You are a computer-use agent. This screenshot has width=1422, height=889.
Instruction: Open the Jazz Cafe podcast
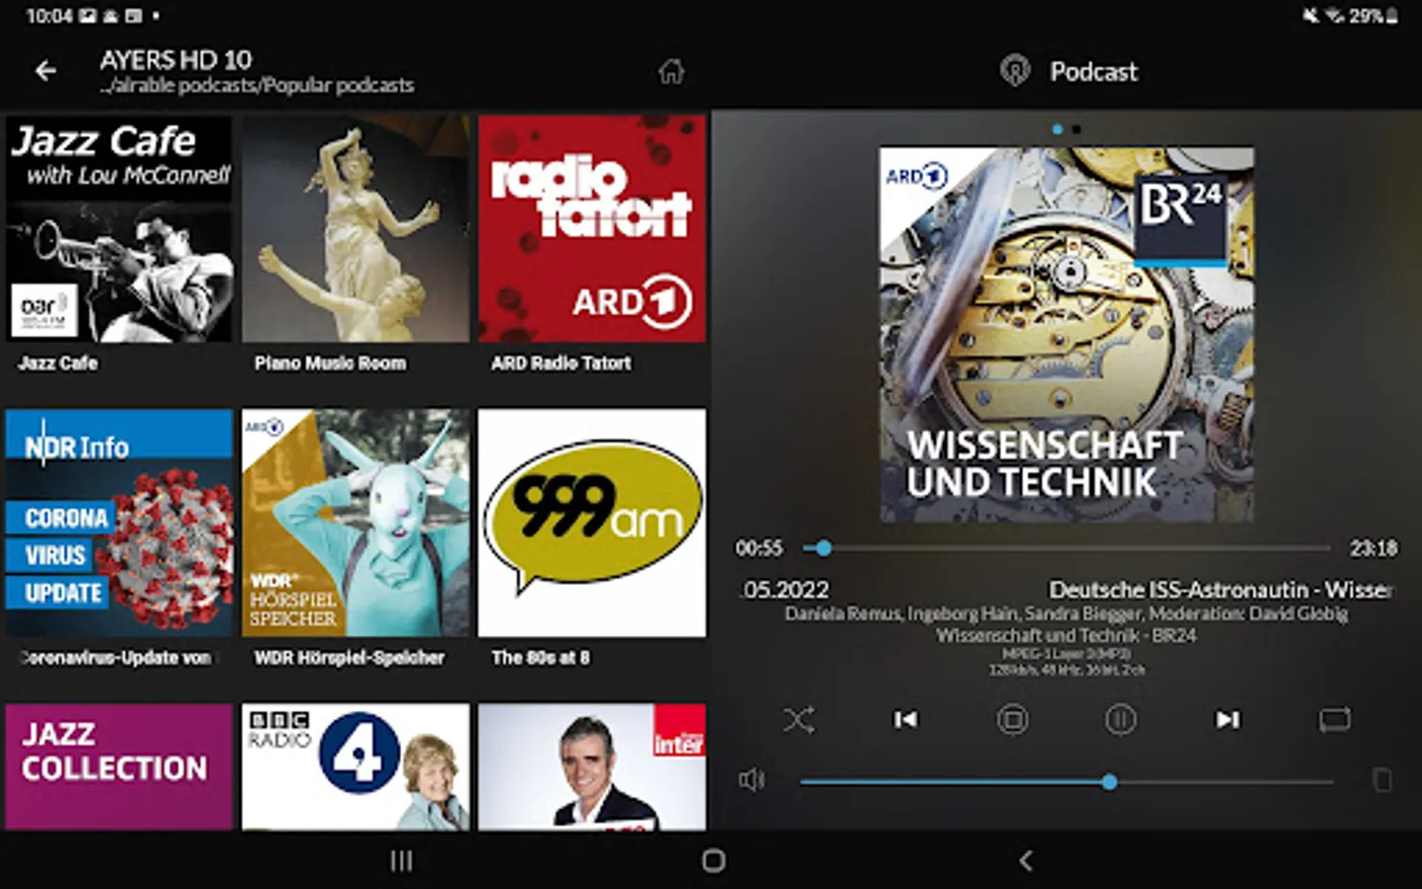[x=118, y=228]
